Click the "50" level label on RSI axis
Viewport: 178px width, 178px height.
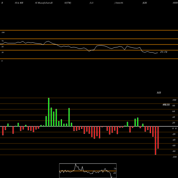pos(2,47)
